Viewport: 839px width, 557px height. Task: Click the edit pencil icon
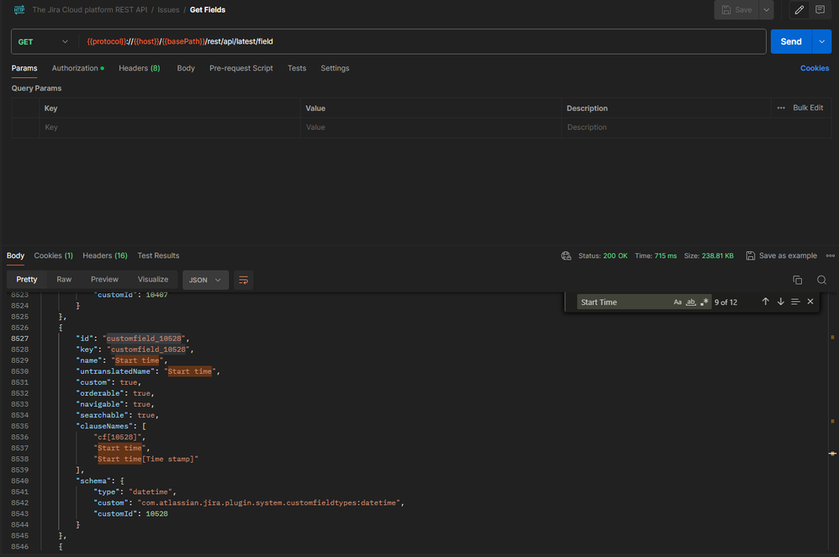tap(799, 10)
